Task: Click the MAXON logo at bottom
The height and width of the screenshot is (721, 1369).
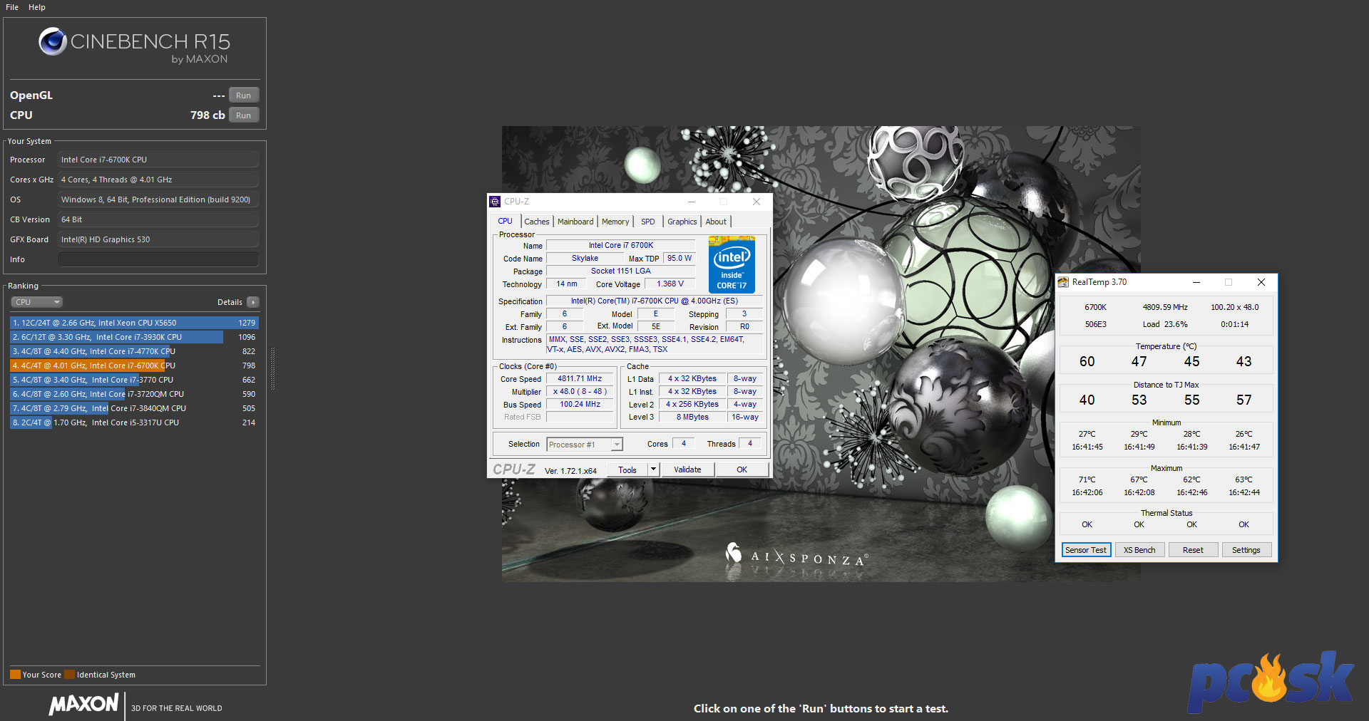Action: [84, 705]
